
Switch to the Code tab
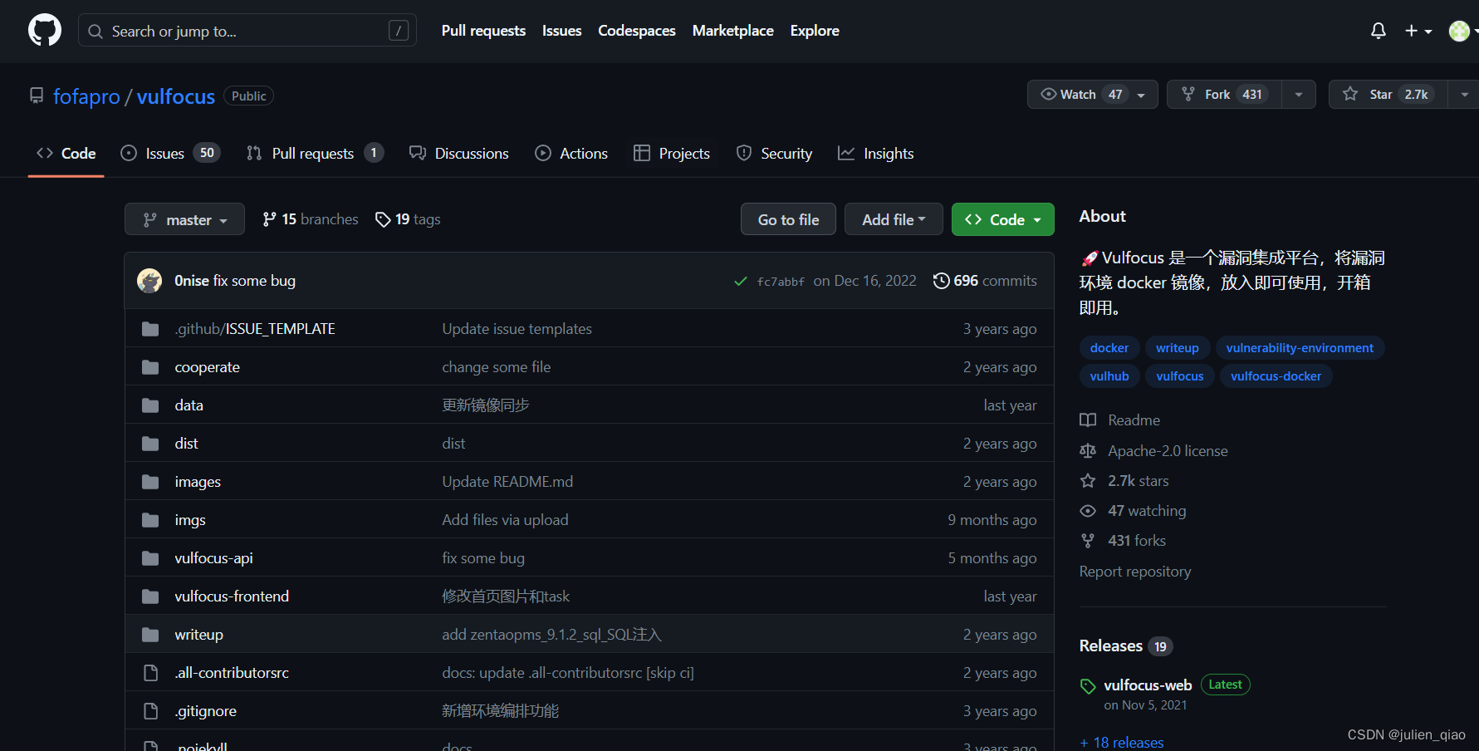pyautogui.click(x=66, y=154)
